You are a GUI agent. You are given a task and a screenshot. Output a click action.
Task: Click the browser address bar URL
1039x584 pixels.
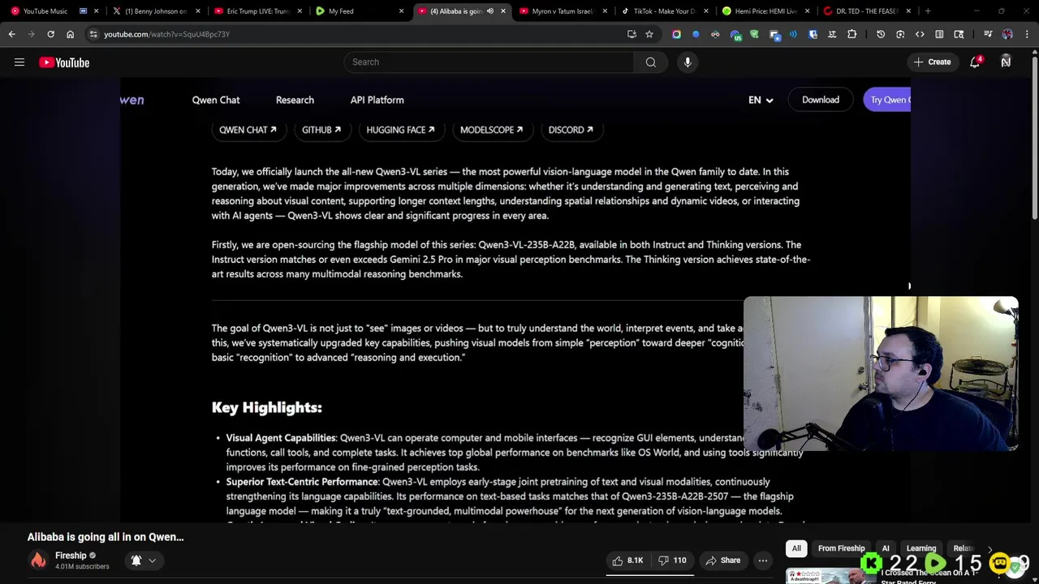coord(167,34)
